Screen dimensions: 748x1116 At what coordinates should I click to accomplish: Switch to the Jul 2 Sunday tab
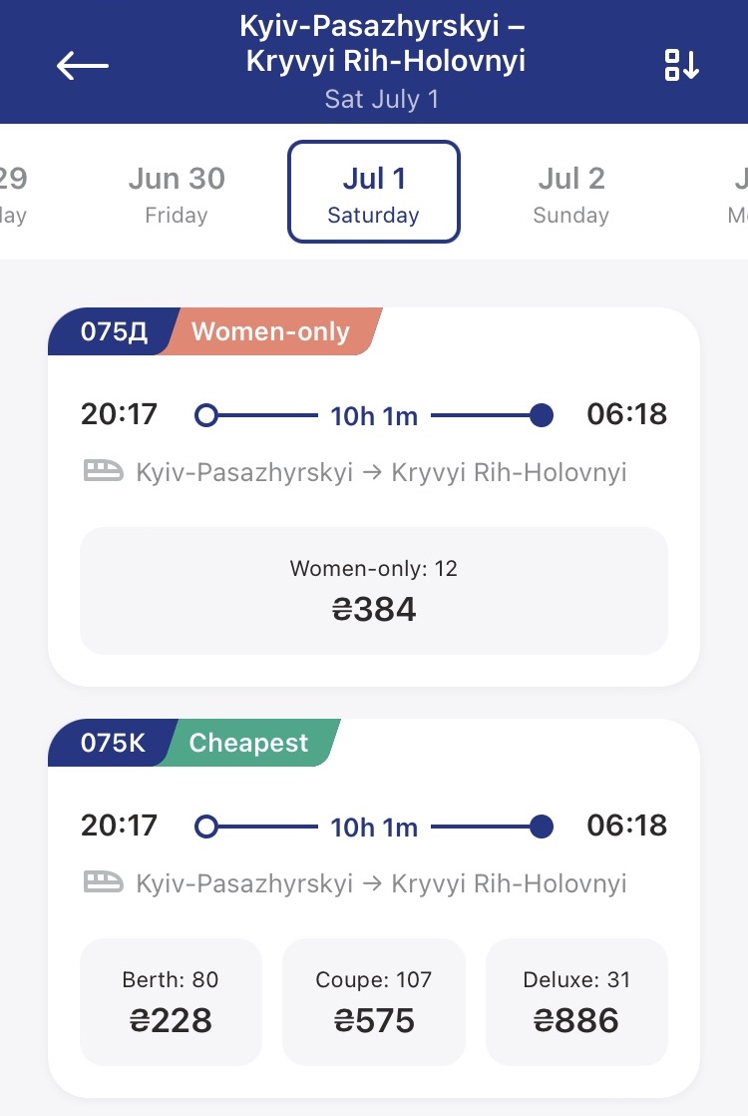571,194
